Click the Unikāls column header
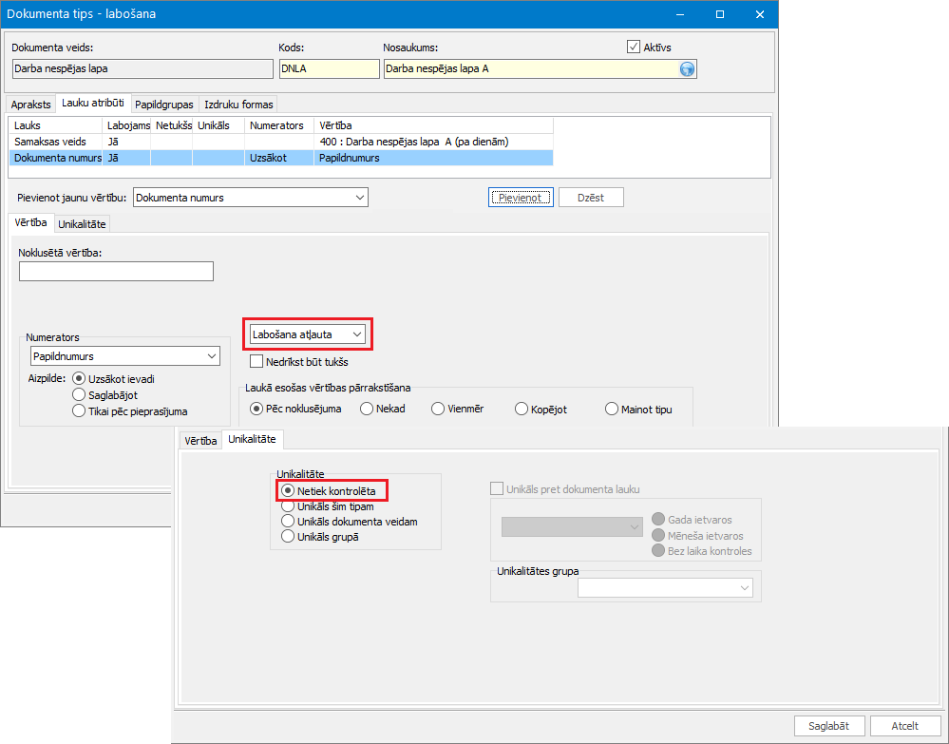The image size is (949, 744). [x=218, y=125]
